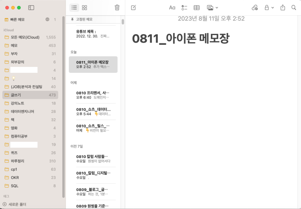
Task: Click the iCloud section header
Action: pyautogui.click(x=9, y=30)
